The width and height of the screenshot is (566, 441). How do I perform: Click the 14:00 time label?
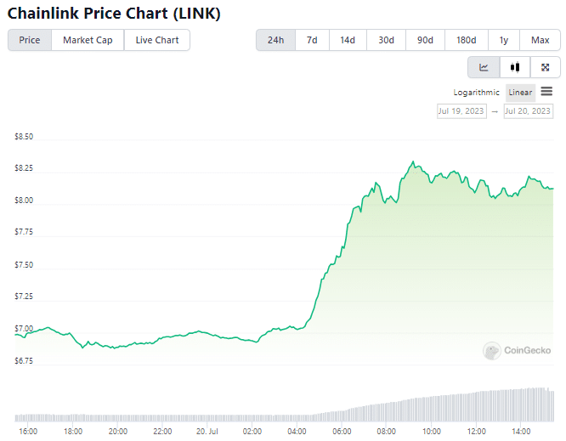click(521, 432)
